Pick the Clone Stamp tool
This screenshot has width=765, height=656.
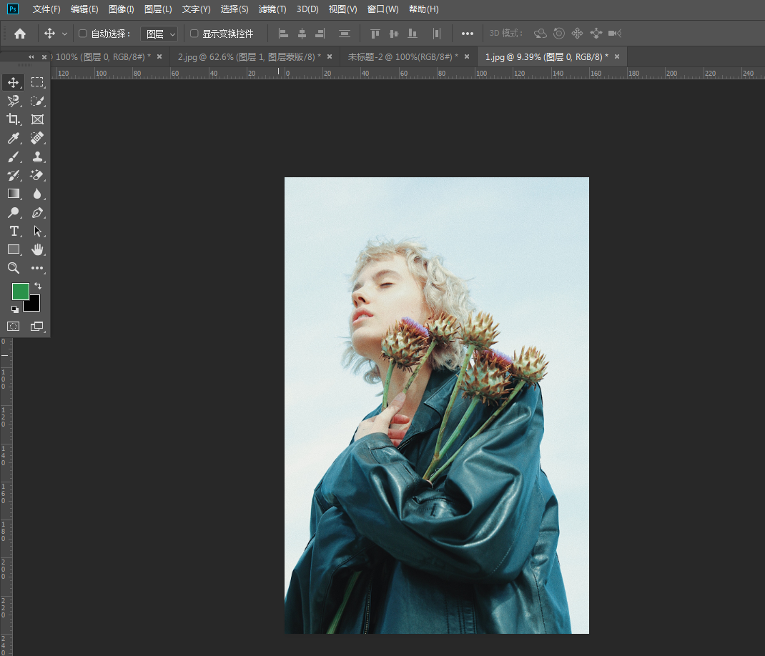click(37, 156)
